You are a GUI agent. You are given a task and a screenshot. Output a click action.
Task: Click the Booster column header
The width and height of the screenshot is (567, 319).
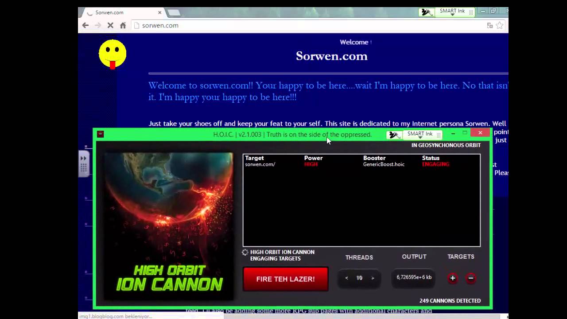tap(374, 158)
